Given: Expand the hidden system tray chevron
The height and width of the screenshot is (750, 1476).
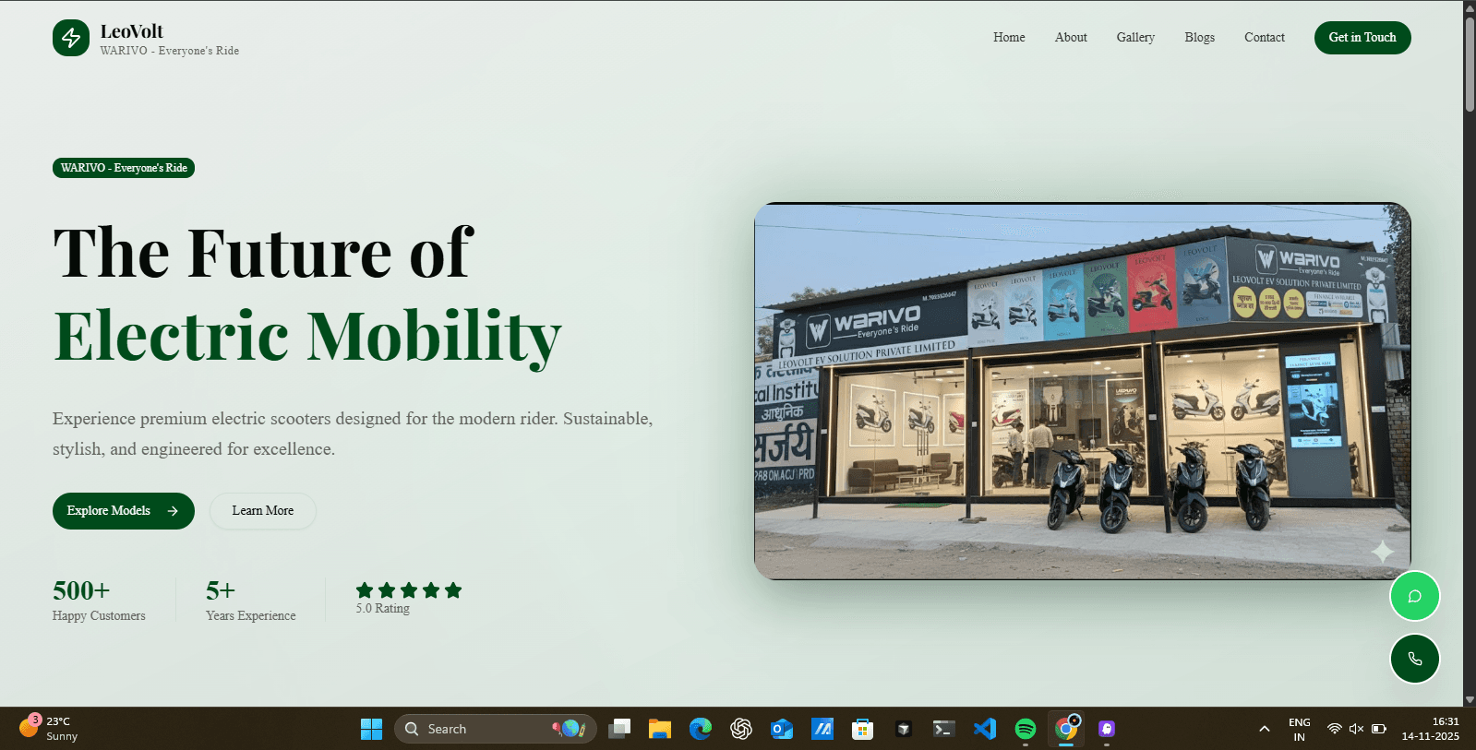Looking at the screenshot, I should pyautogui.click(x=1264, y=729).
